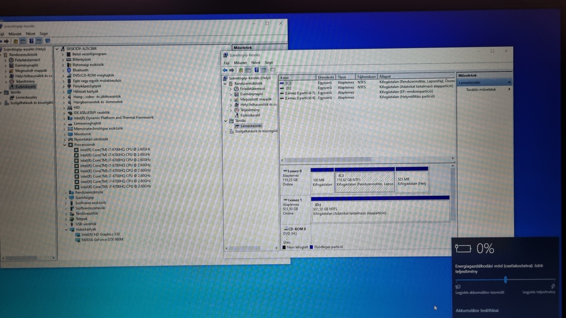Click the Up one level folder icon
566x318 pixels.
tap(241, 70)
